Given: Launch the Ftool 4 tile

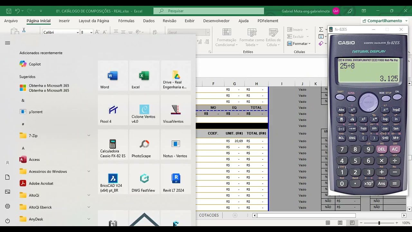Looking at the screenshot, I should click(113, 110).
